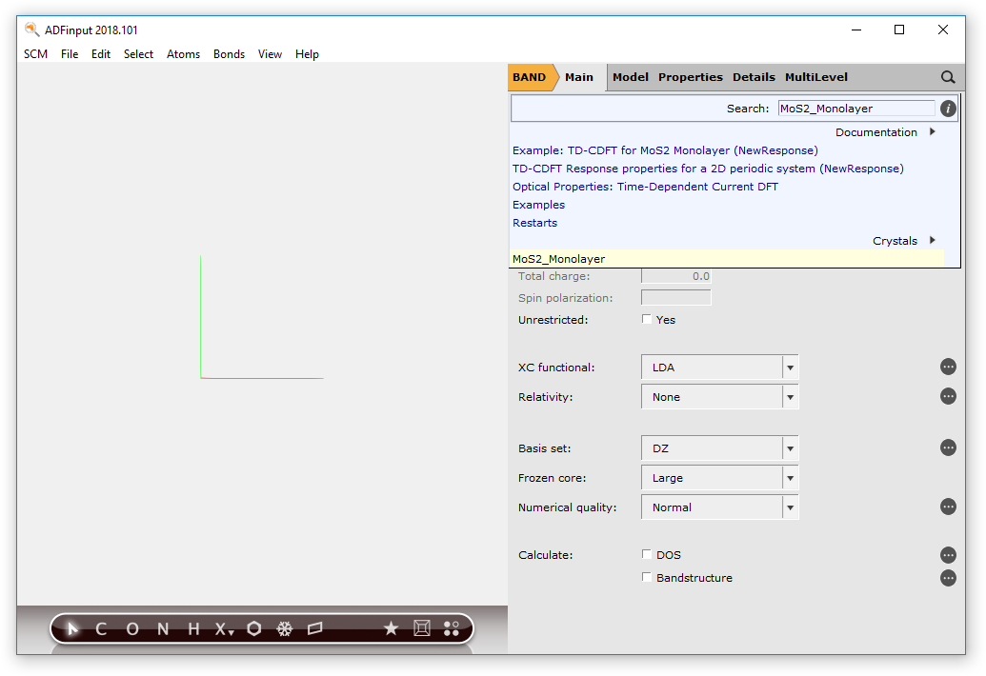This screenshot has width=986, height=676.
Task: Click the four-dots supercell icon
Action: (452, 628)
